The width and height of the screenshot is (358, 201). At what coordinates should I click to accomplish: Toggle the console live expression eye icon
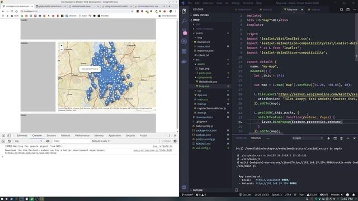48,141
